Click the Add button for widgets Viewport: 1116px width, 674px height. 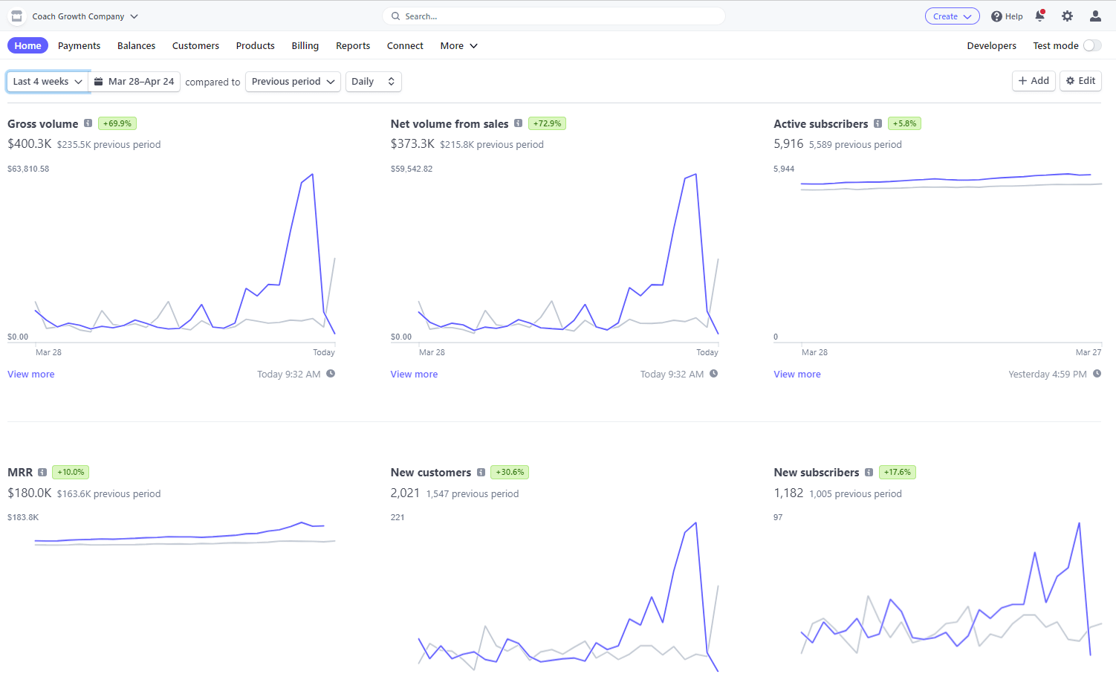click(x=1033, y=81)
